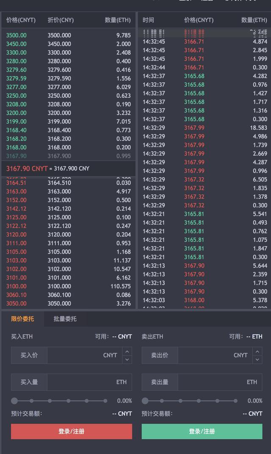Click trade quantity 4.282 at 3165.68
Viewport: 271px width, 454px height.
(260, 76)
